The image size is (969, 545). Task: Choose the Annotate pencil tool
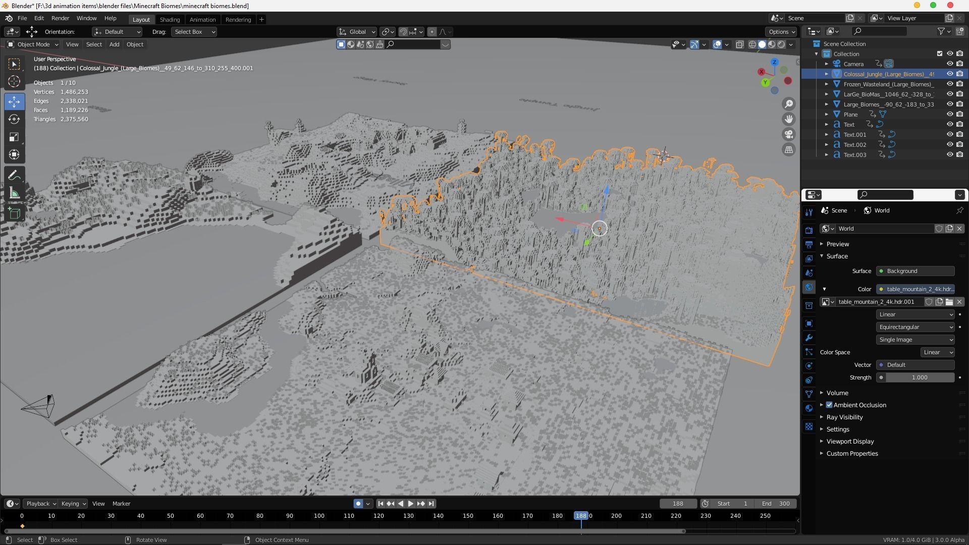14,175
